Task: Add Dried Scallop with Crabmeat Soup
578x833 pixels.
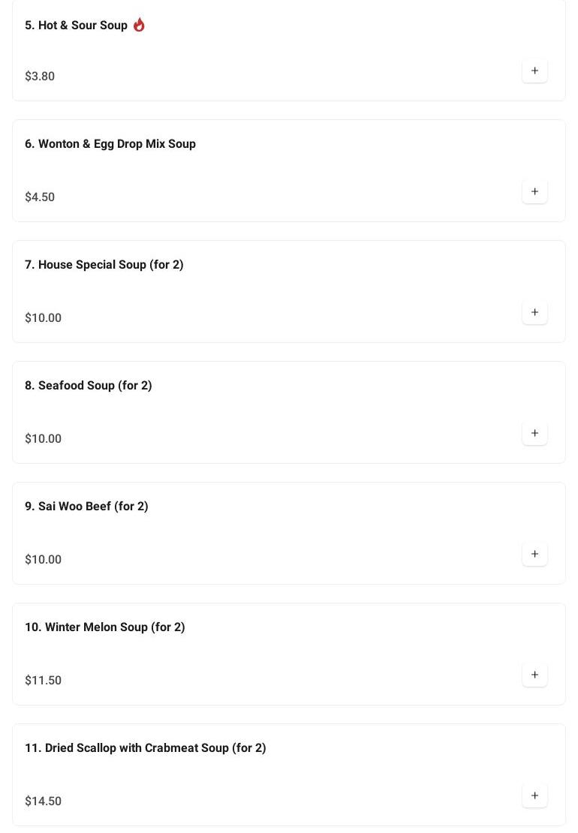Action: point(534,795)
